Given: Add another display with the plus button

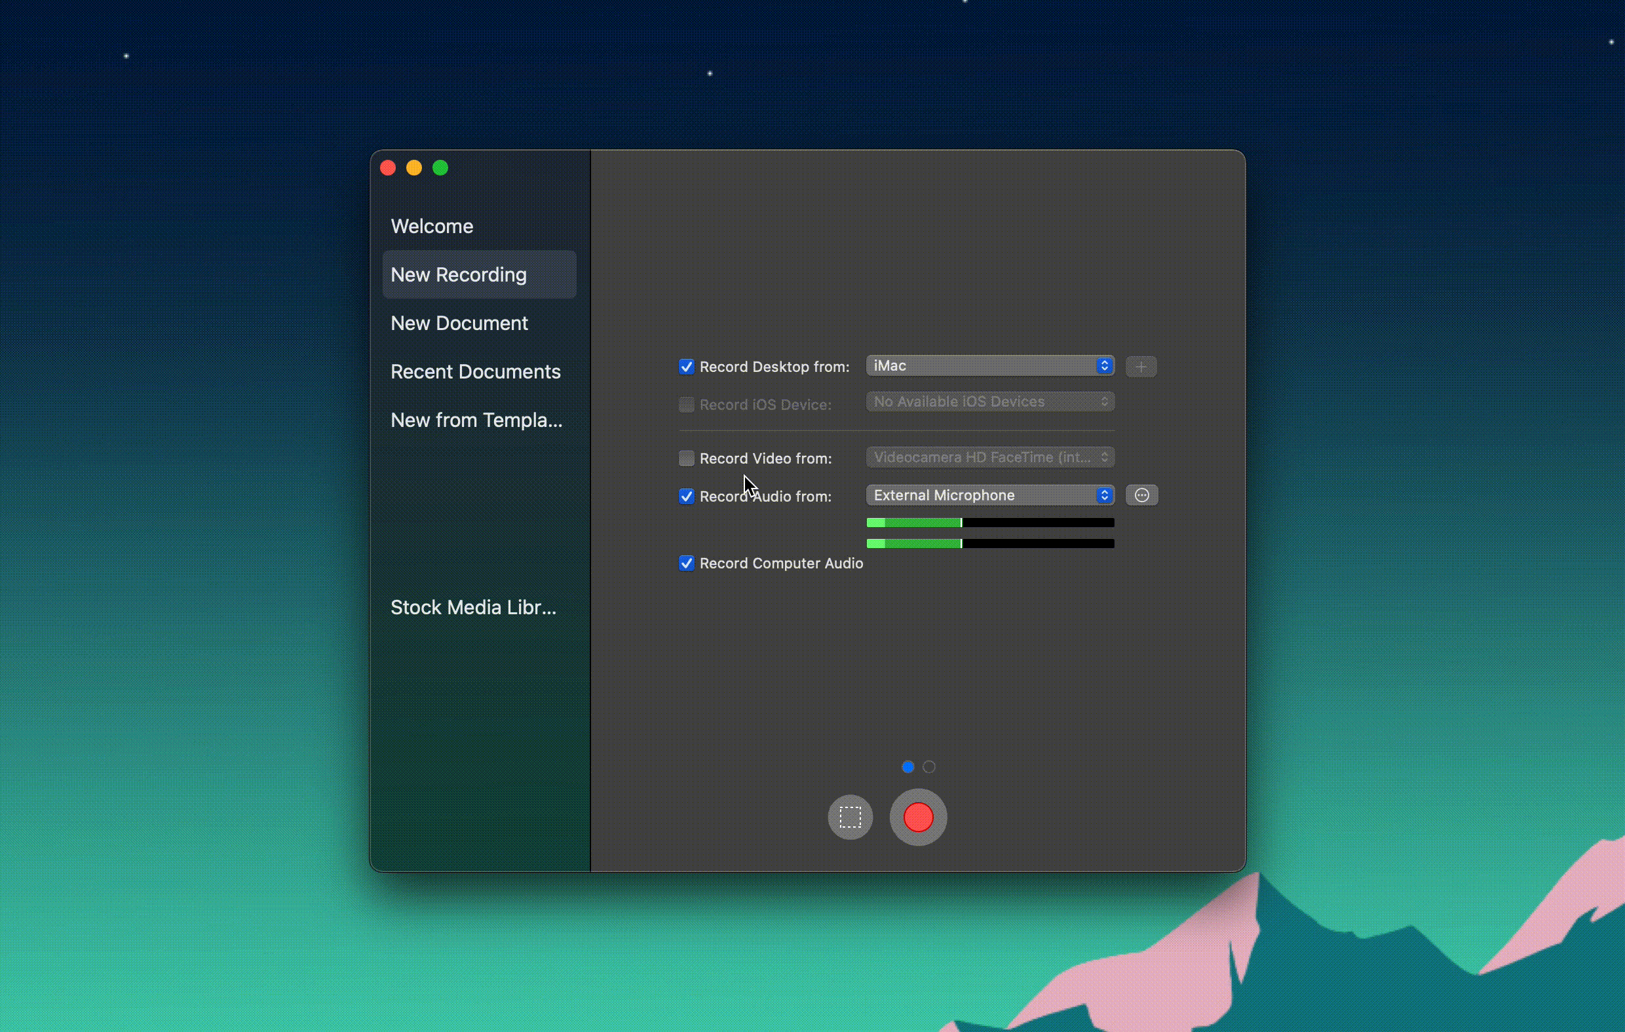Looking at the screenshot, I should (x=1141, y=367).
